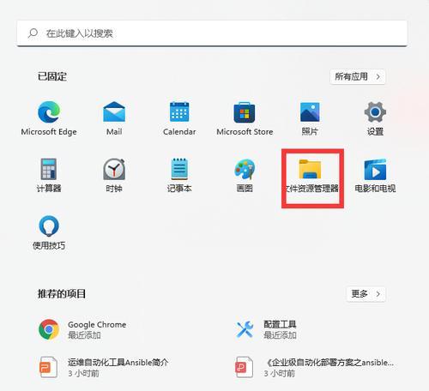The height and width of the screenshot is (391, 429).
Task: Open 电影和电视 app
Action: pyautogui.click(x=375, y=175)
